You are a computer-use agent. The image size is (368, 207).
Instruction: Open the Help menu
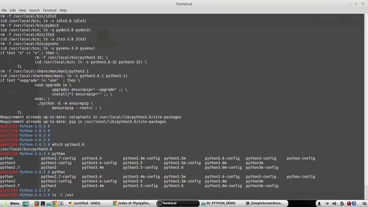[63, 10]
